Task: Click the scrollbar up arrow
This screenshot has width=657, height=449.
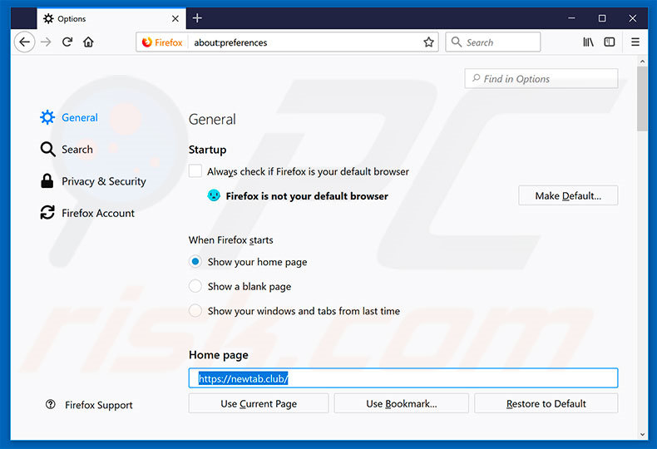Action: click(x=642, y=62)
